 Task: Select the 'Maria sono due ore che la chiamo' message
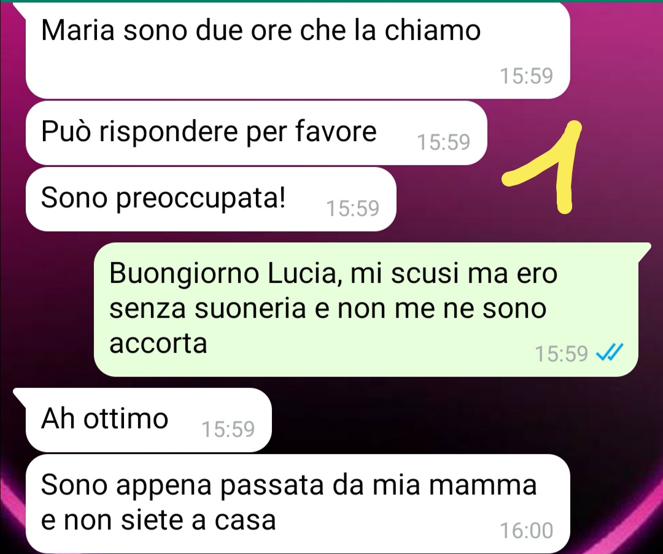pos(298,51)
